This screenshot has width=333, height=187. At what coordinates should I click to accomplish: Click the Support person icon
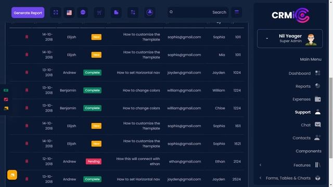(318, 112)
